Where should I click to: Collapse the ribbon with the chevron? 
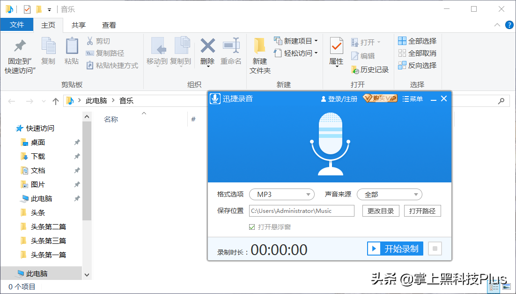point(497,25)
